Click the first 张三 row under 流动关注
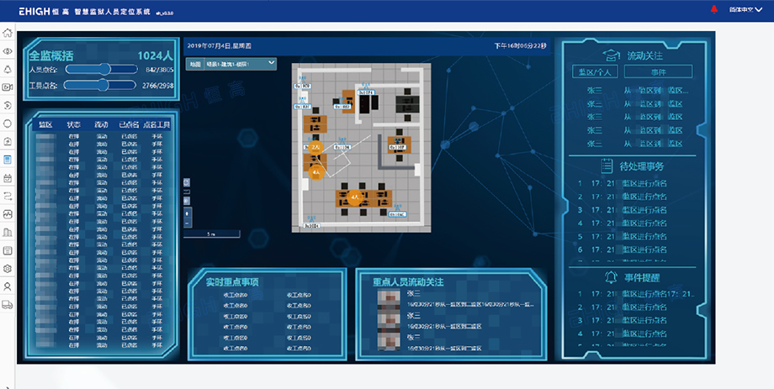Screen dimensions: 774x389 637,91
